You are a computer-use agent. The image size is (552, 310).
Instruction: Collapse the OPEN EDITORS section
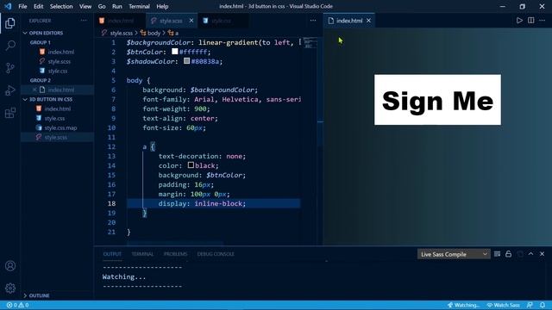coord(58,33)
